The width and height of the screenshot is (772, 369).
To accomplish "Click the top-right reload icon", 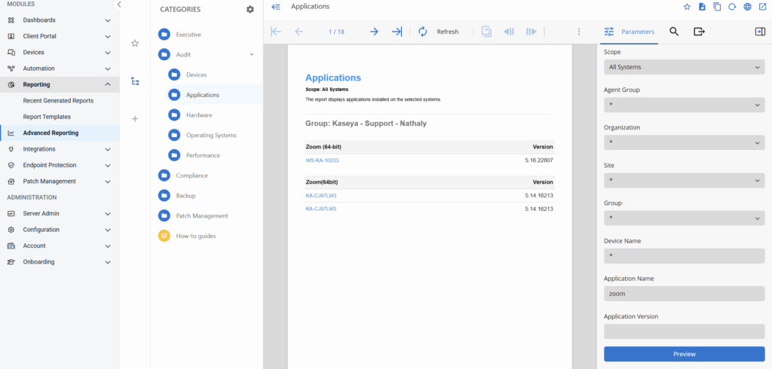I will 732,7.
